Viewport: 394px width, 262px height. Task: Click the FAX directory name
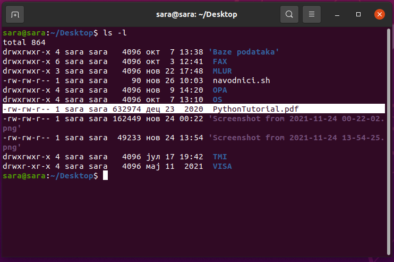coord(220,61)
